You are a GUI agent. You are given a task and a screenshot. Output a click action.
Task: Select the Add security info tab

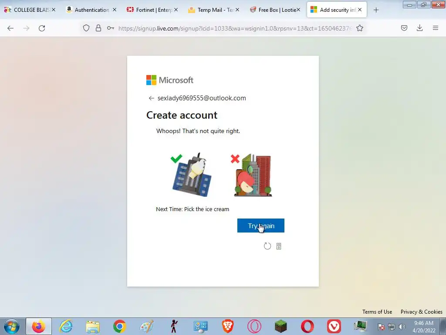point(337,10)
